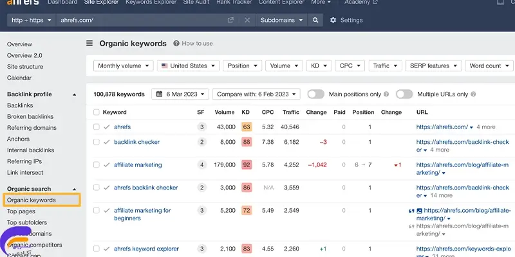Turn on the Multiple URLs only toggle

(x=404, y=94)
